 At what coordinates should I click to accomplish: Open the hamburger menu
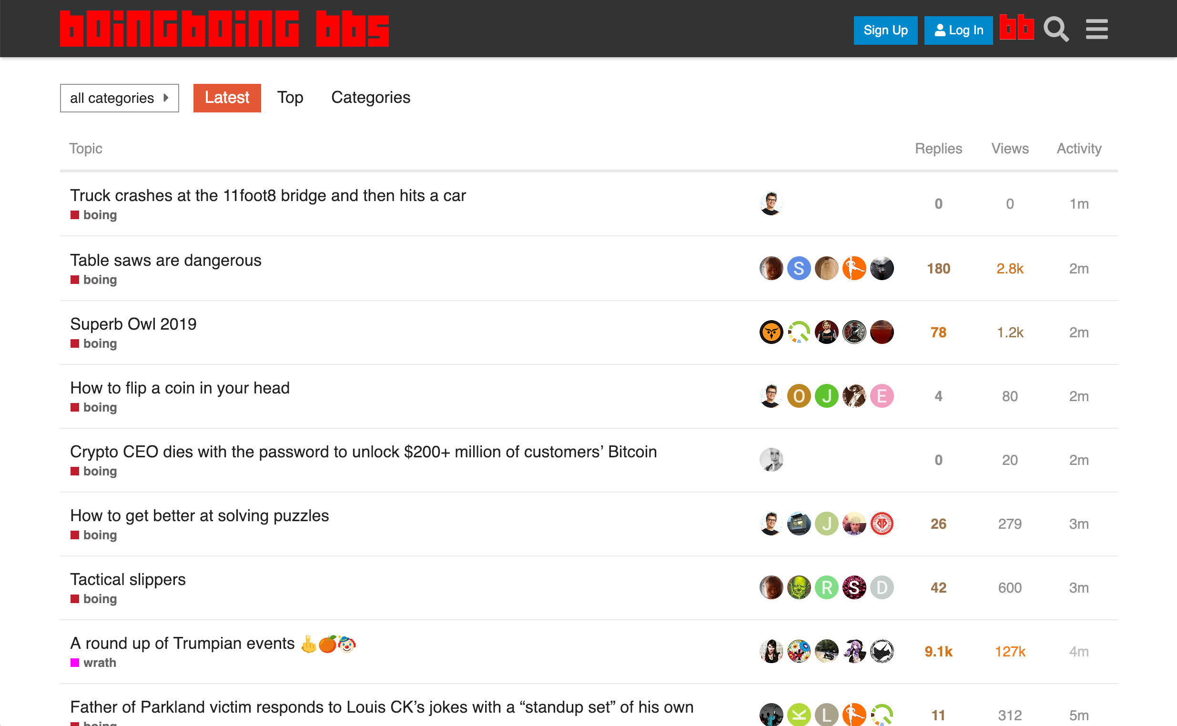point(1097,29)
